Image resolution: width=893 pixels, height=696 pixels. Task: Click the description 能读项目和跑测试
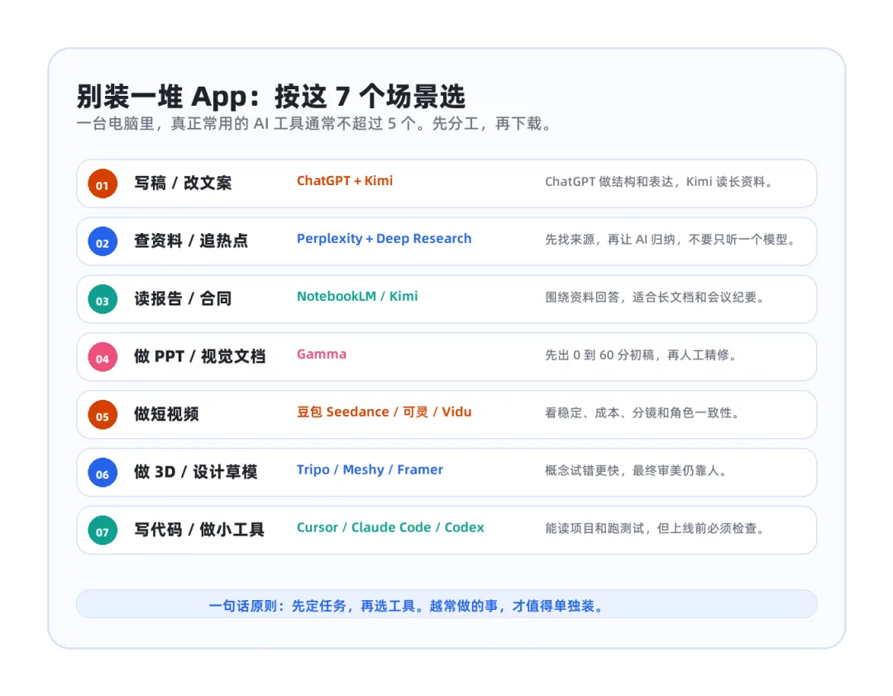tap(655, 528)
